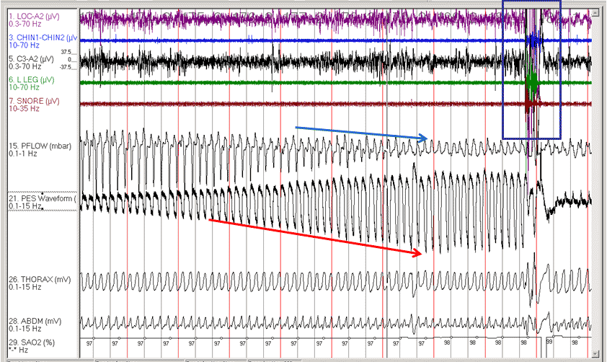Click the SNORE channel label

[30, 100]
